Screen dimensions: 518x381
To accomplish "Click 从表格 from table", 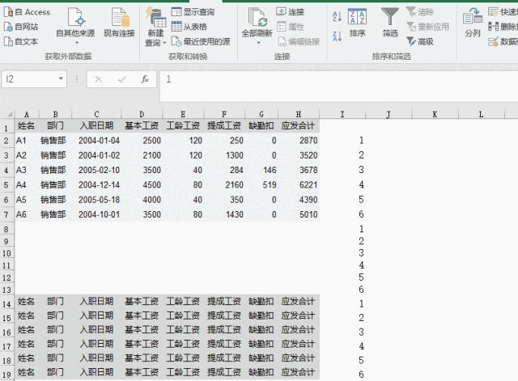I will click(x=189, y=27).
